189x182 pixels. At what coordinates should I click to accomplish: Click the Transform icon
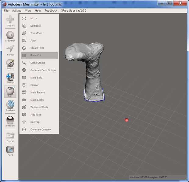[x=24, y=33]
